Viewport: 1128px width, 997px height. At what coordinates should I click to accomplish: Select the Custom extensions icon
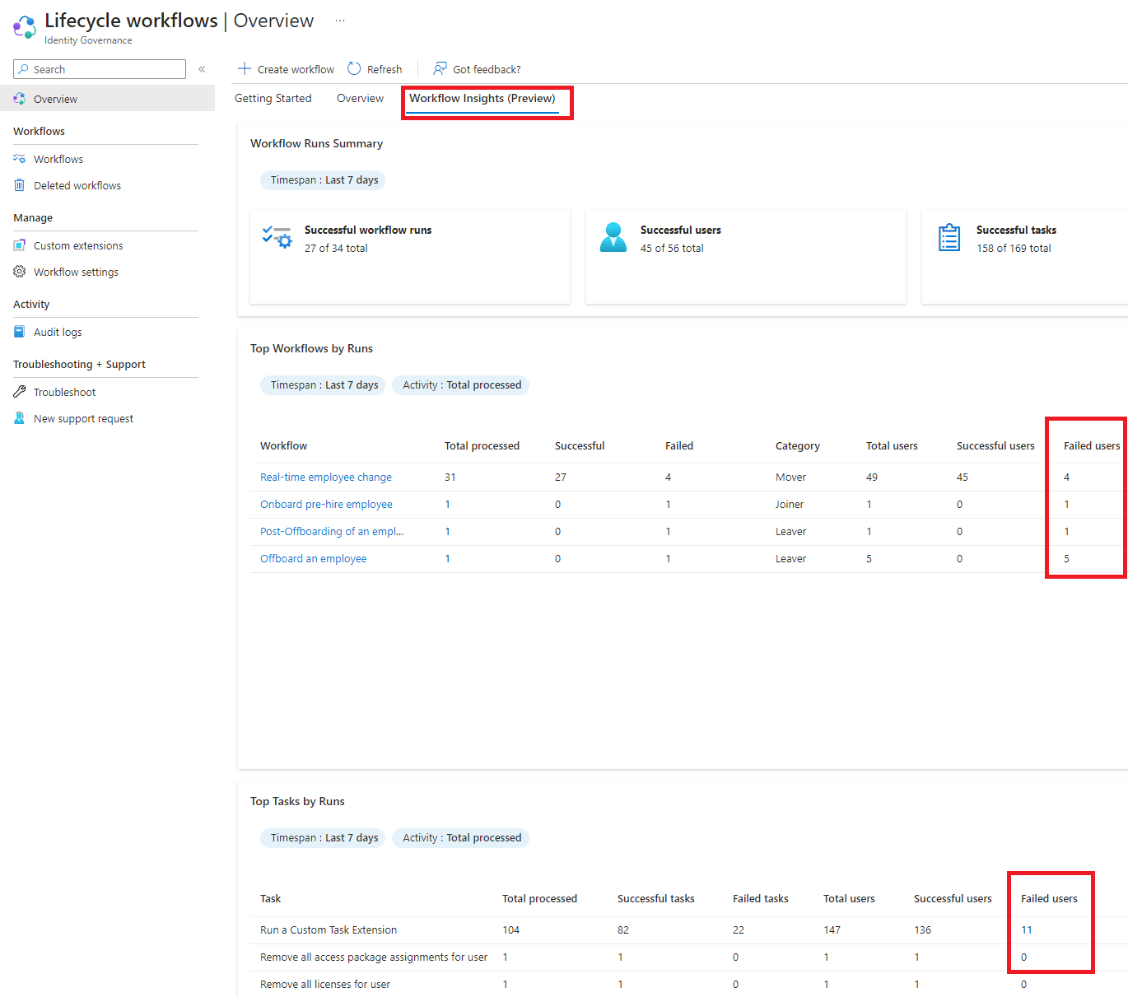[x=20, y=245]
